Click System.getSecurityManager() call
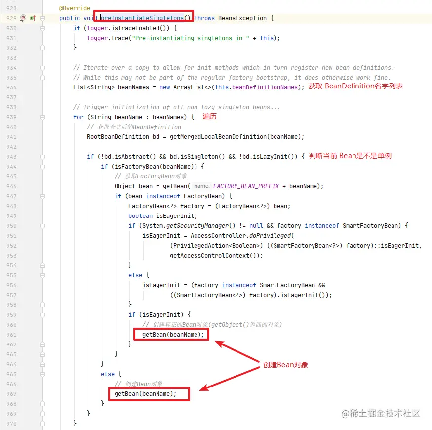Screen dimensions: 432x430 [189, 226]
